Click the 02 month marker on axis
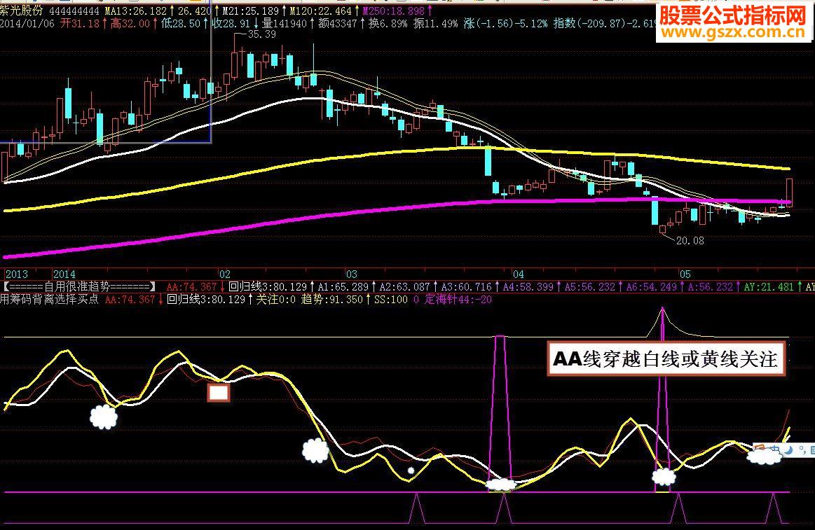815x530 pixels. point(224,274)
